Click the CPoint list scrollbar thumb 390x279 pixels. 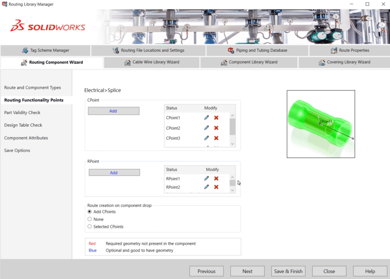232,126
